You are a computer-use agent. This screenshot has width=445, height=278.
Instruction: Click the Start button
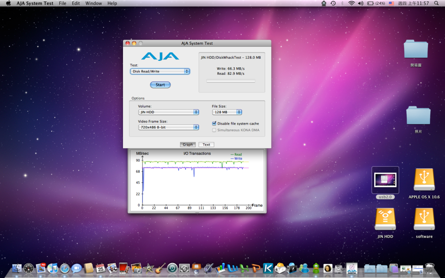tap(160, 85)
